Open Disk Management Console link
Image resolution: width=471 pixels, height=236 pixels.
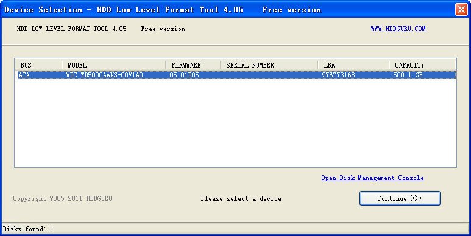pos(372,178)
